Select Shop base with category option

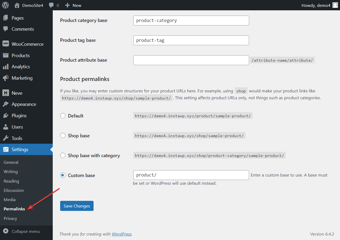63,155
